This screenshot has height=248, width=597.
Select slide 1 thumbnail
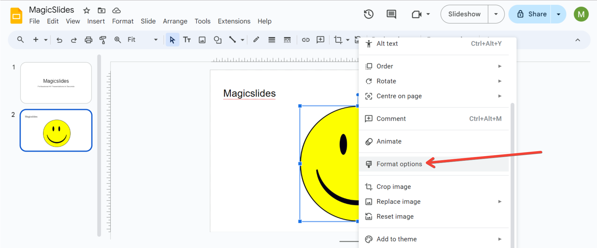(x=56, y=83)
